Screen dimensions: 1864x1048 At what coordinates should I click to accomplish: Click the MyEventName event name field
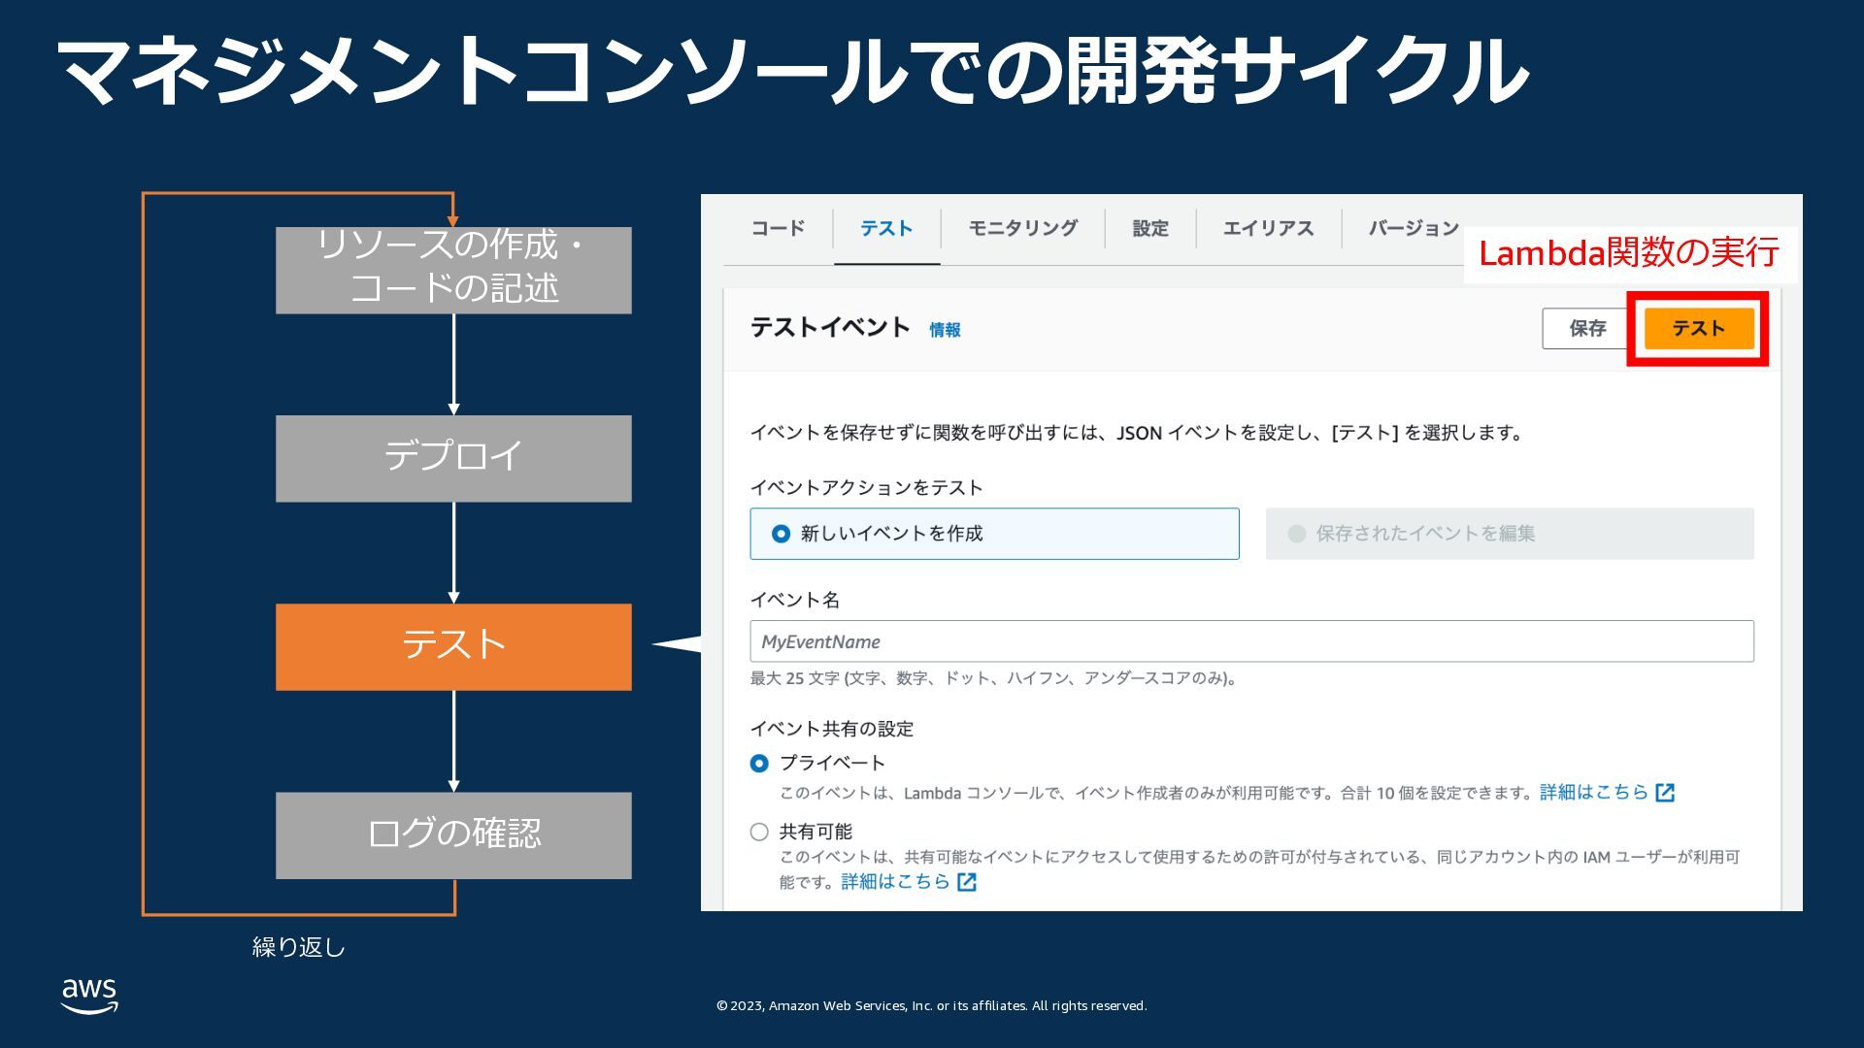coord(1251,641)
